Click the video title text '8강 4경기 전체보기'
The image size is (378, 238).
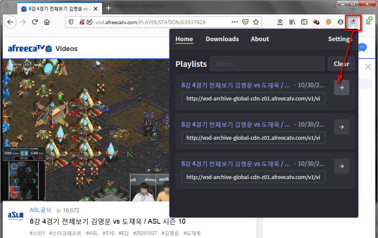point(60,221)
